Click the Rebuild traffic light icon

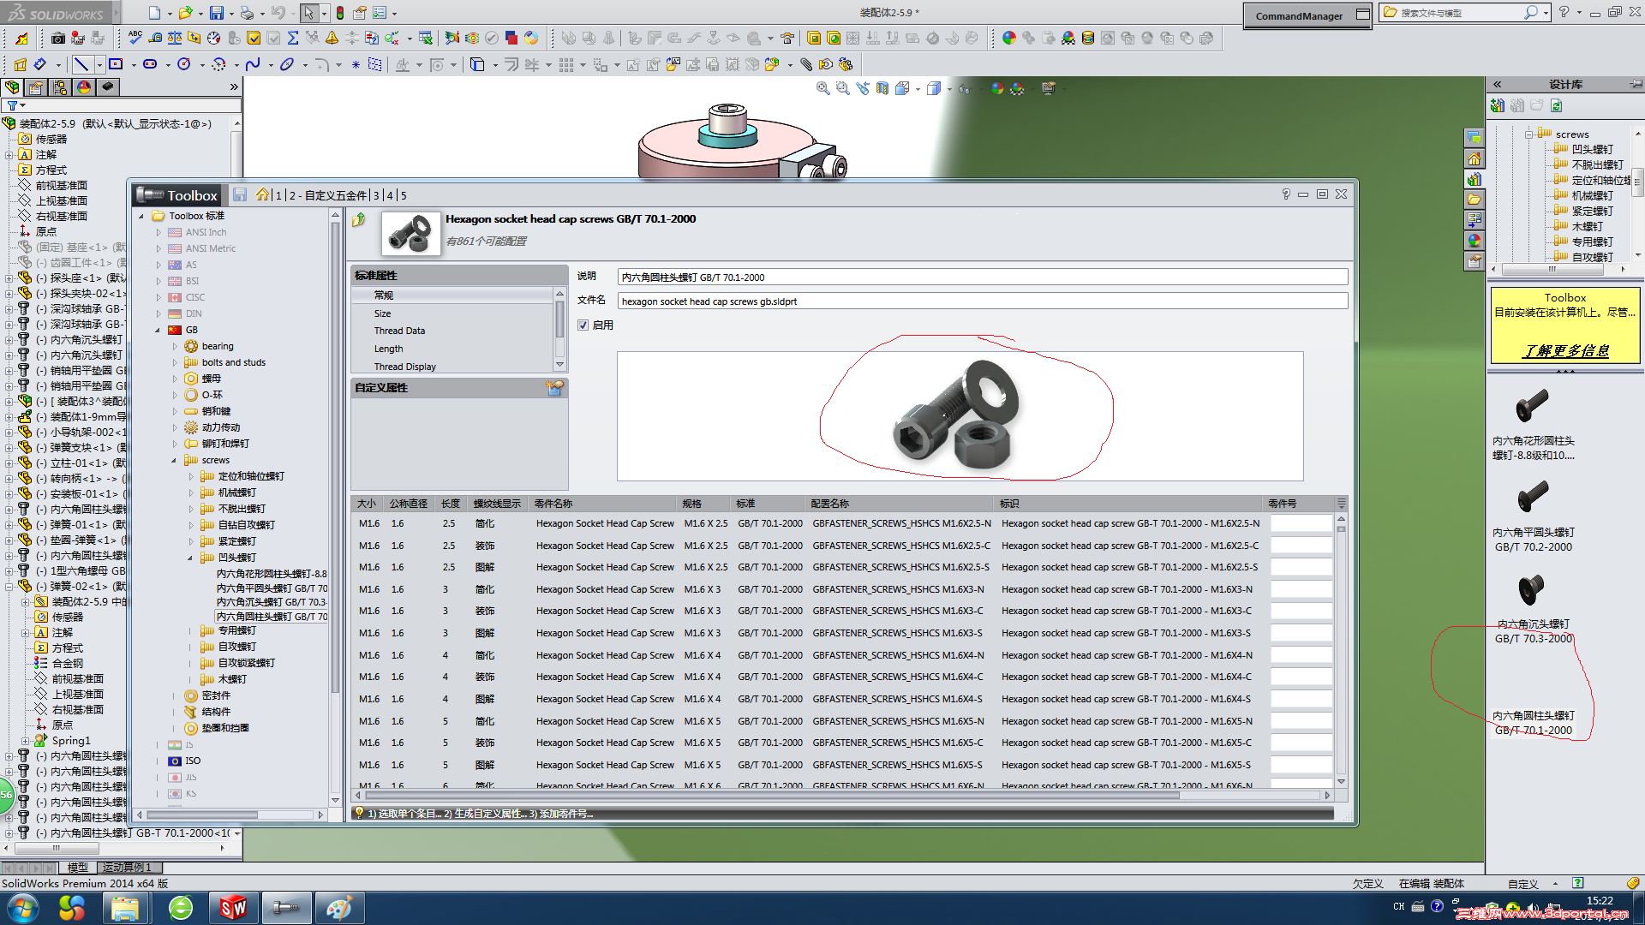[x=340, y=13]
